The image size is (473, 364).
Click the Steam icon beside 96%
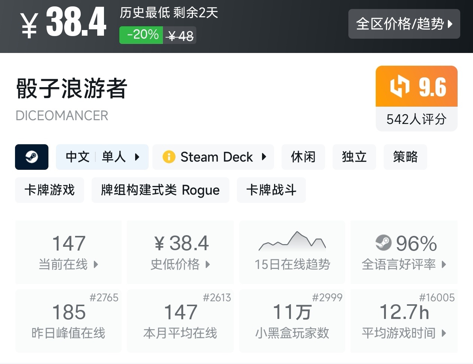pyautogui.click(x=383, y=243)
